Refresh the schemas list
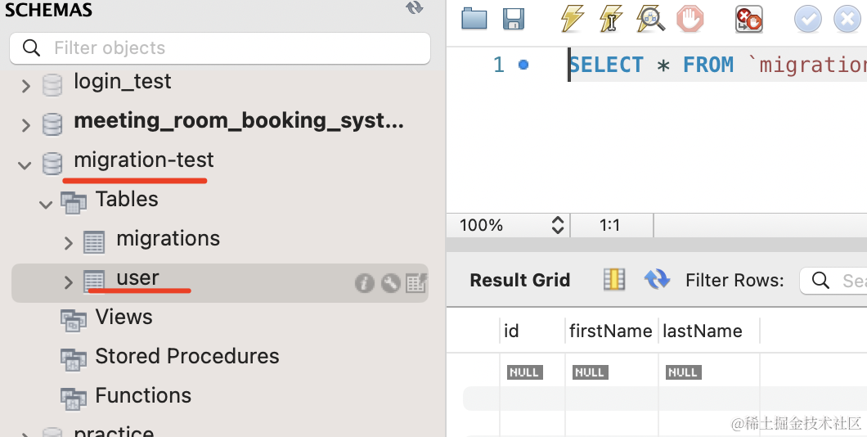The image size is (867, 437). tap(415, 8)
